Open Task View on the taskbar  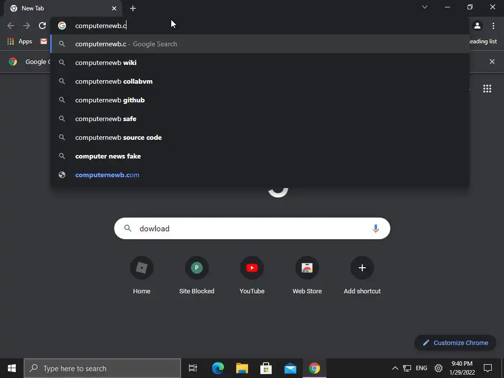pyautogui.click(x=193, y=368)
